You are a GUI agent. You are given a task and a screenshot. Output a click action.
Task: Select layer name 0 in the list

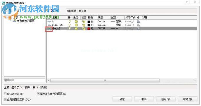[53, 21]
